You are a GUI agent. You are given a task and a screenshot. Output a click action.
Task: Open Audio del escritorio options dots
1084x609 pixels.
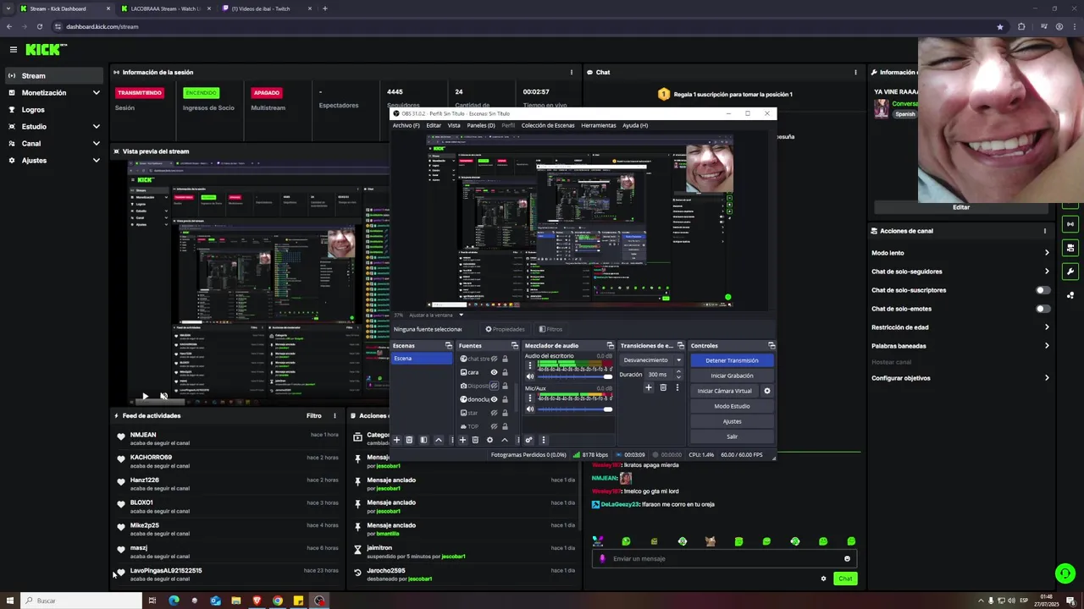pyautogui.click(x=530, y=365)
